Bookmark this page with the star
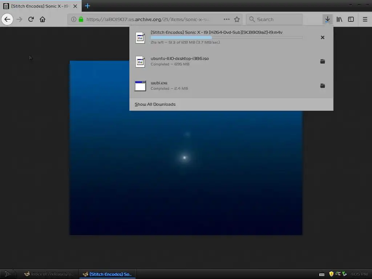Screen dimensions: 372x279 [237, 19]
